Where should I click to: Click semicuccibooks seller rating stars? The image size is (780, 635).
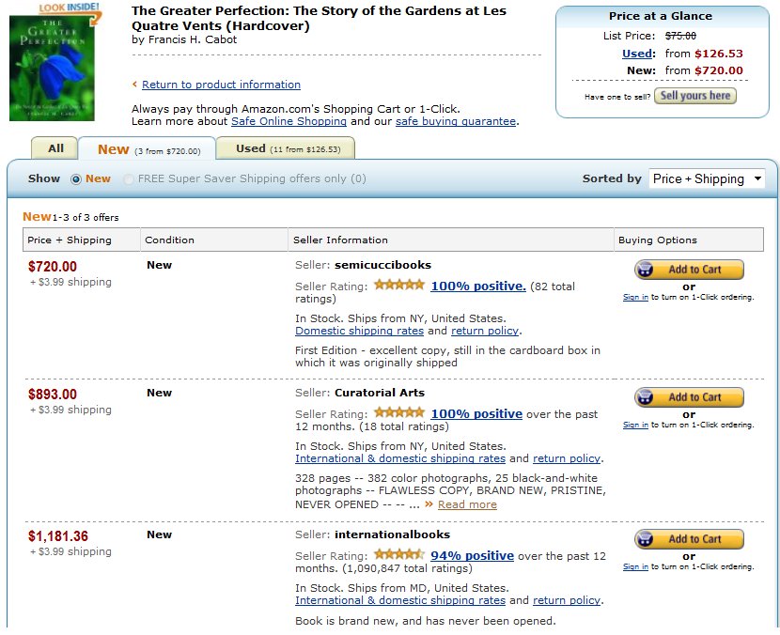[x=399, y=286]
